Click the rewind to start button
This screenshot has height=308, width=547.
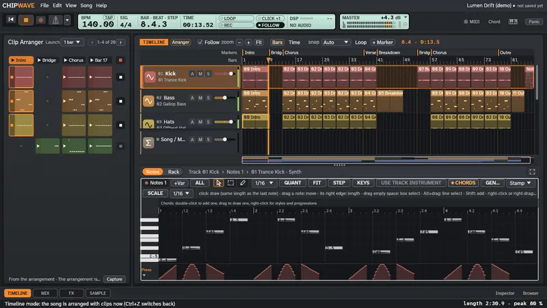pyautogui.click(x=11, y=20)
